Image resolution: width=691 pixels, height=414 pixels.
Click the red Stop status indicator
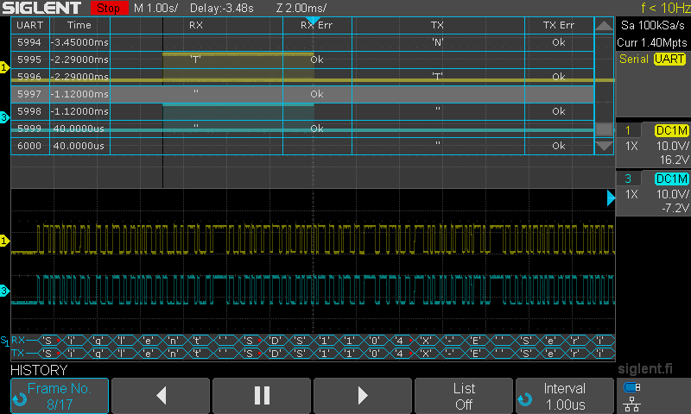[x=109, y=8]
